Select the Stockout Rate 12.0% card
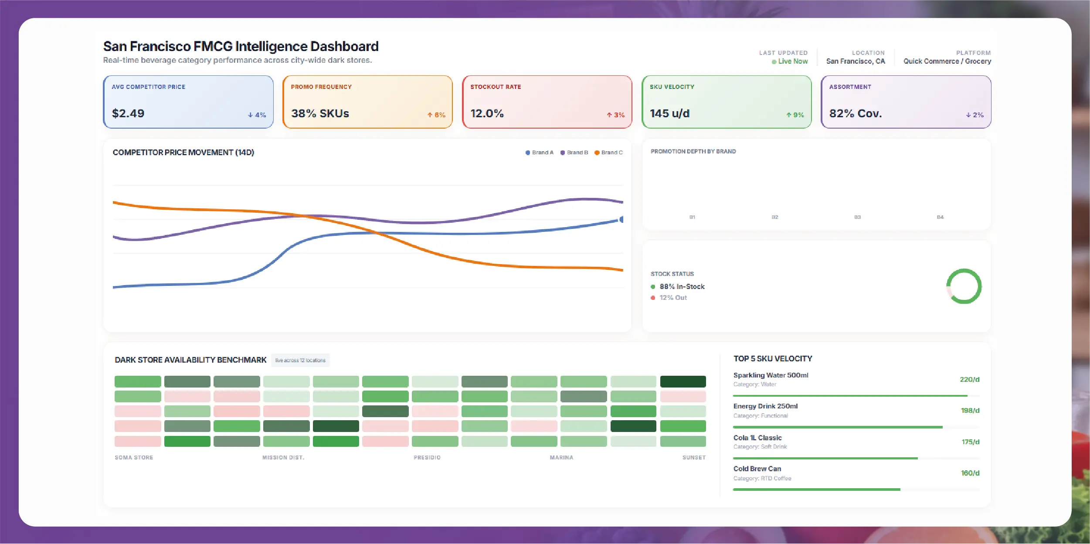This screenshot has height=544, width=1090. [x=547, y=102]
